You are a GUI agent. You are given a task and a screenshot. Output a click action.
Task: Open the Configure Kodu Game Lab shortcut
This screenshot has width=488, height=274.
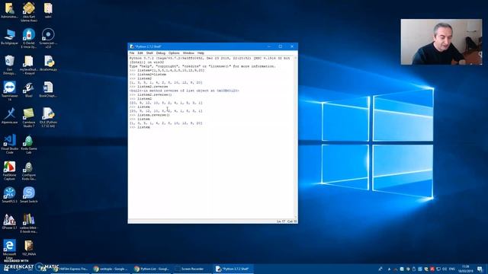29,170
